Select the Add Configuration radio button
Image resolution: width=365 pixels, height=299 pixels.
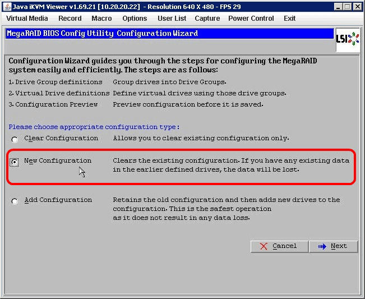click(15, 201)
